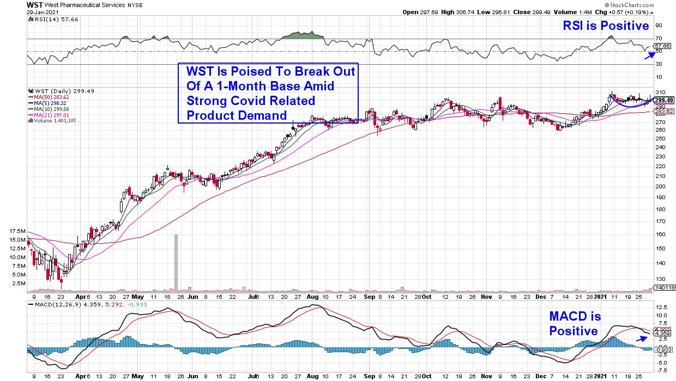676x381 pixels.
Task: Click the Volume 1,401,185 legend entry
Action: click(x=54, y=121)
